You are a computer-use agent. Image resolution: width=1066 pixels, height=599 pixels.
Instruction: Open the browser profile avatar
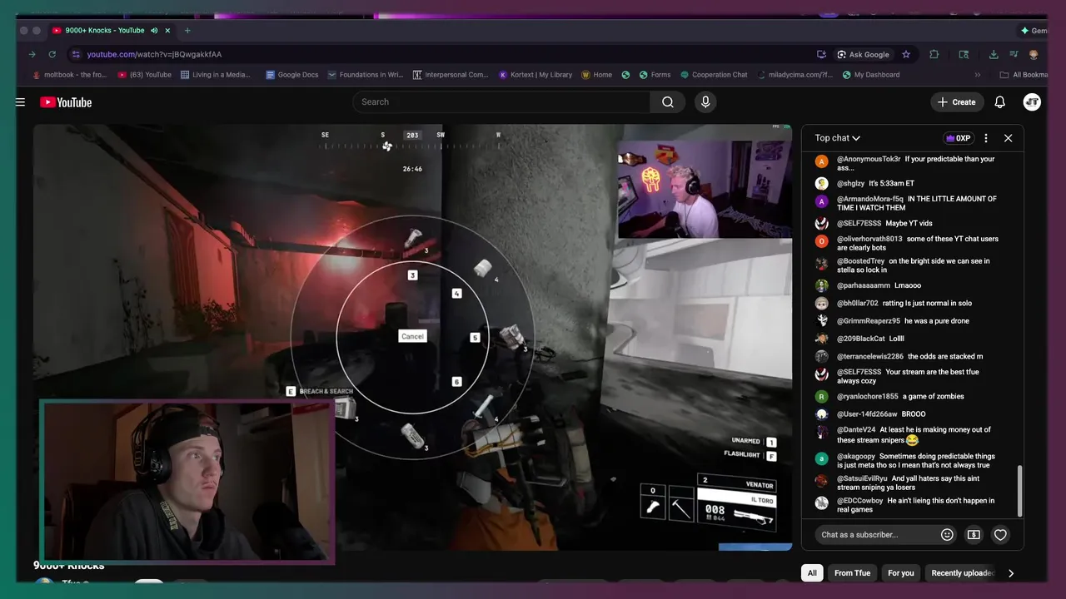(1034, 54)
